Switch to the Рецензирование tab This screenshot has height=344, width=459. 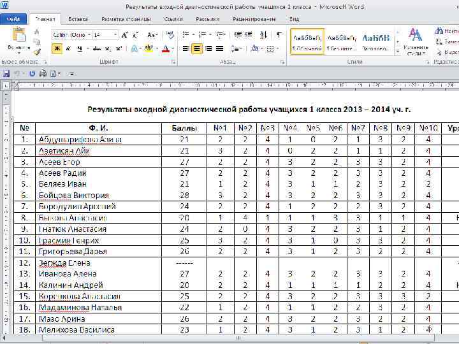[x=254, y=19]
